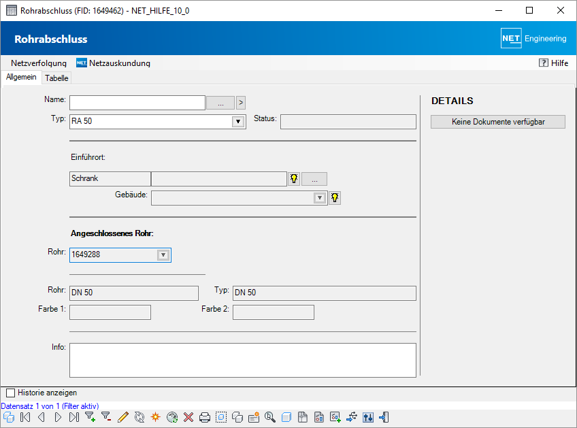577x428 pixels.
Task: Select the Allgemein tab
Action: [x=21, y=77]
